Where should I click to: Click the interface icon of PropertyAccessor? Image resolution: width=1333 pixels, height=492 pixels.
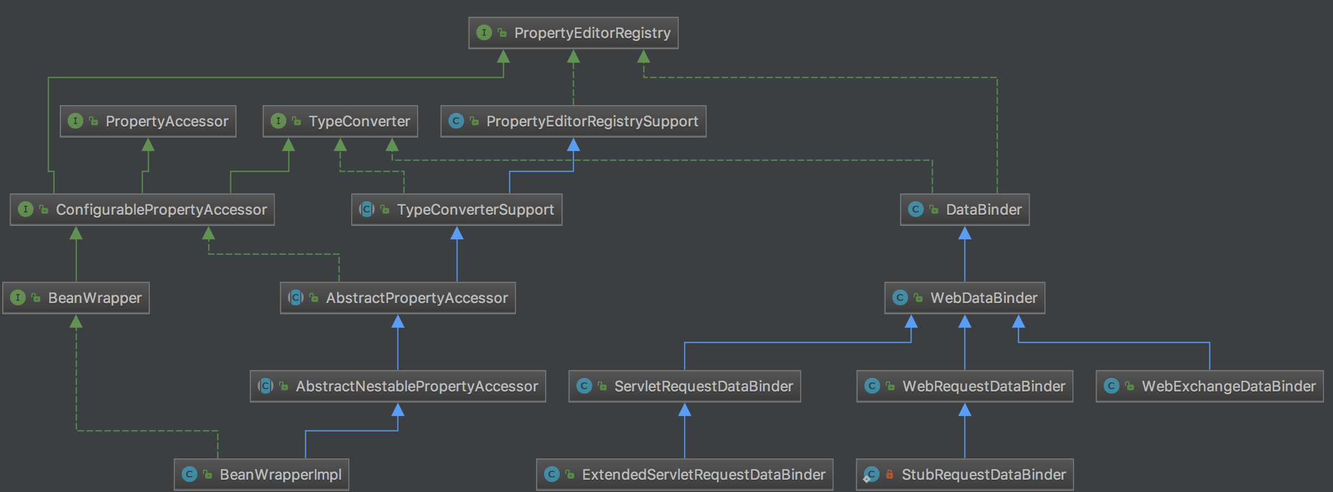pyautogui.click(x=75, y=121)
